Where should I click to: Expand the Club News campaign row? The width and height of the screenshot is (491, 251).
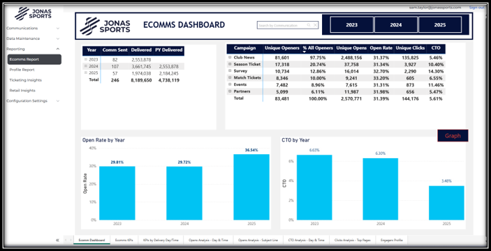(x=230, y=57)
